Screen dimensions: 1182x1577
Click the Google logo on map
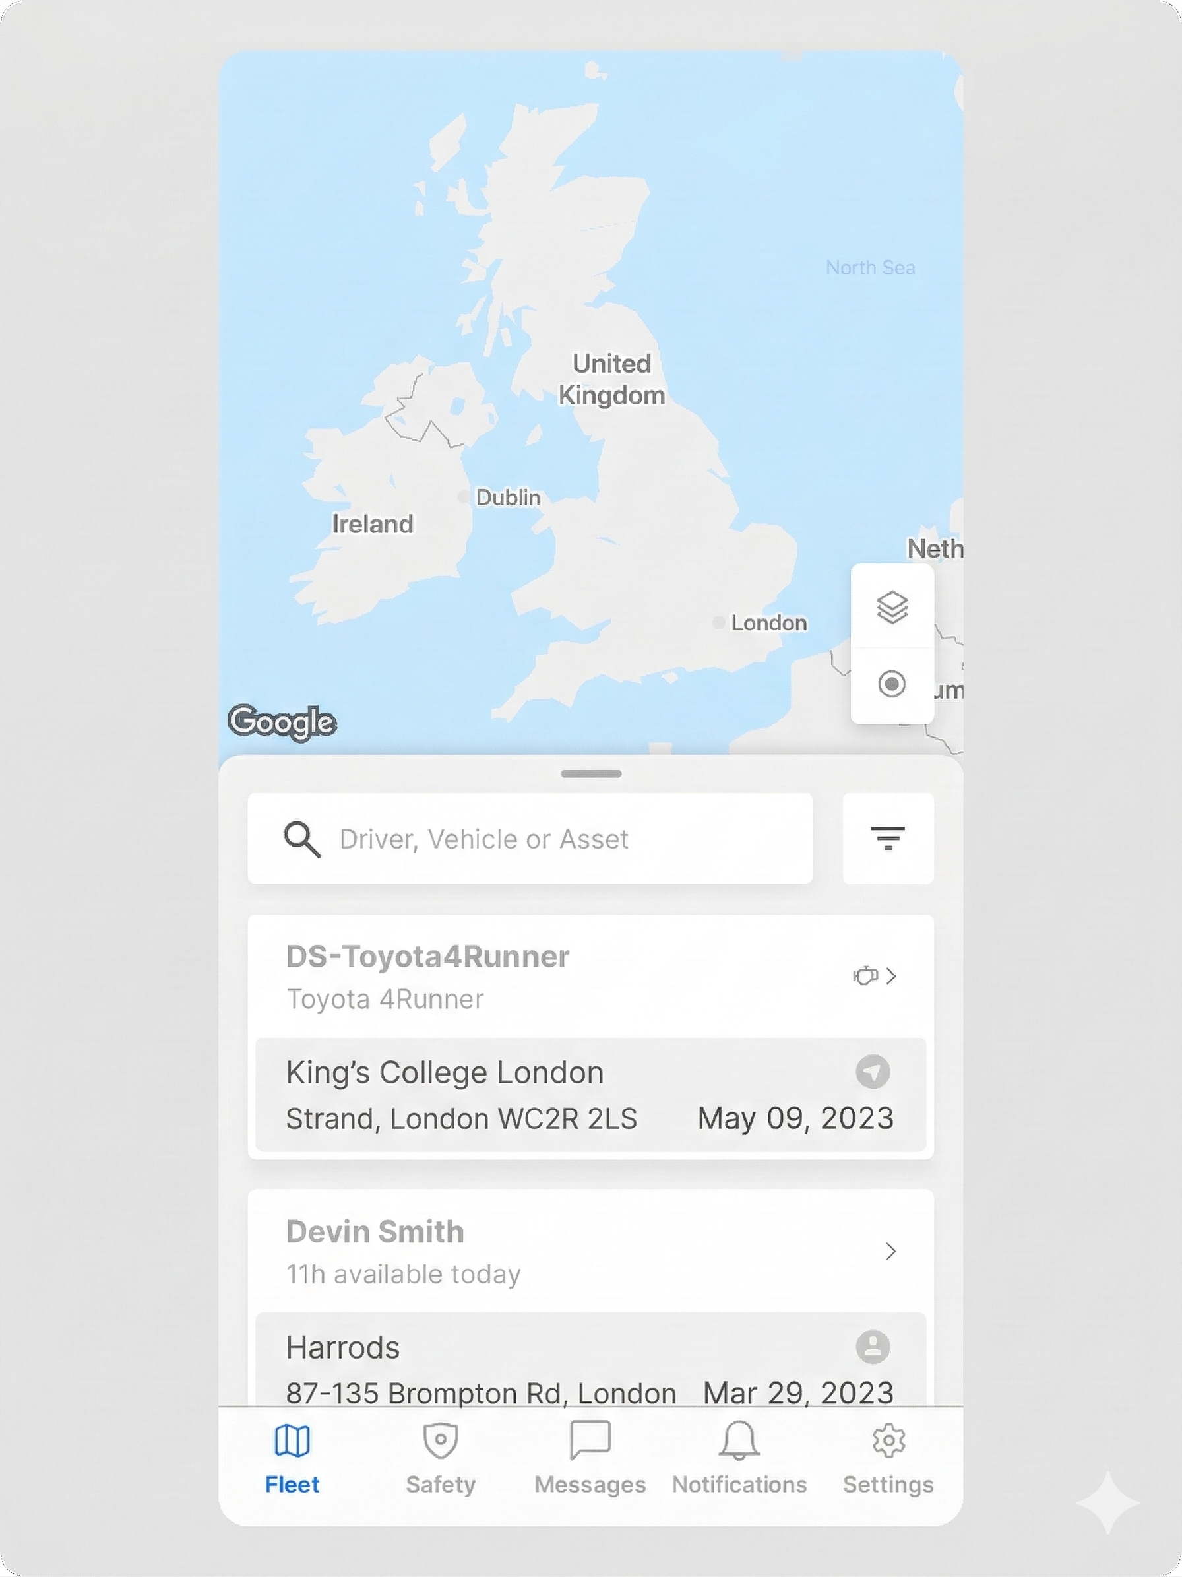pyautogui.click(x=282, y=721)
